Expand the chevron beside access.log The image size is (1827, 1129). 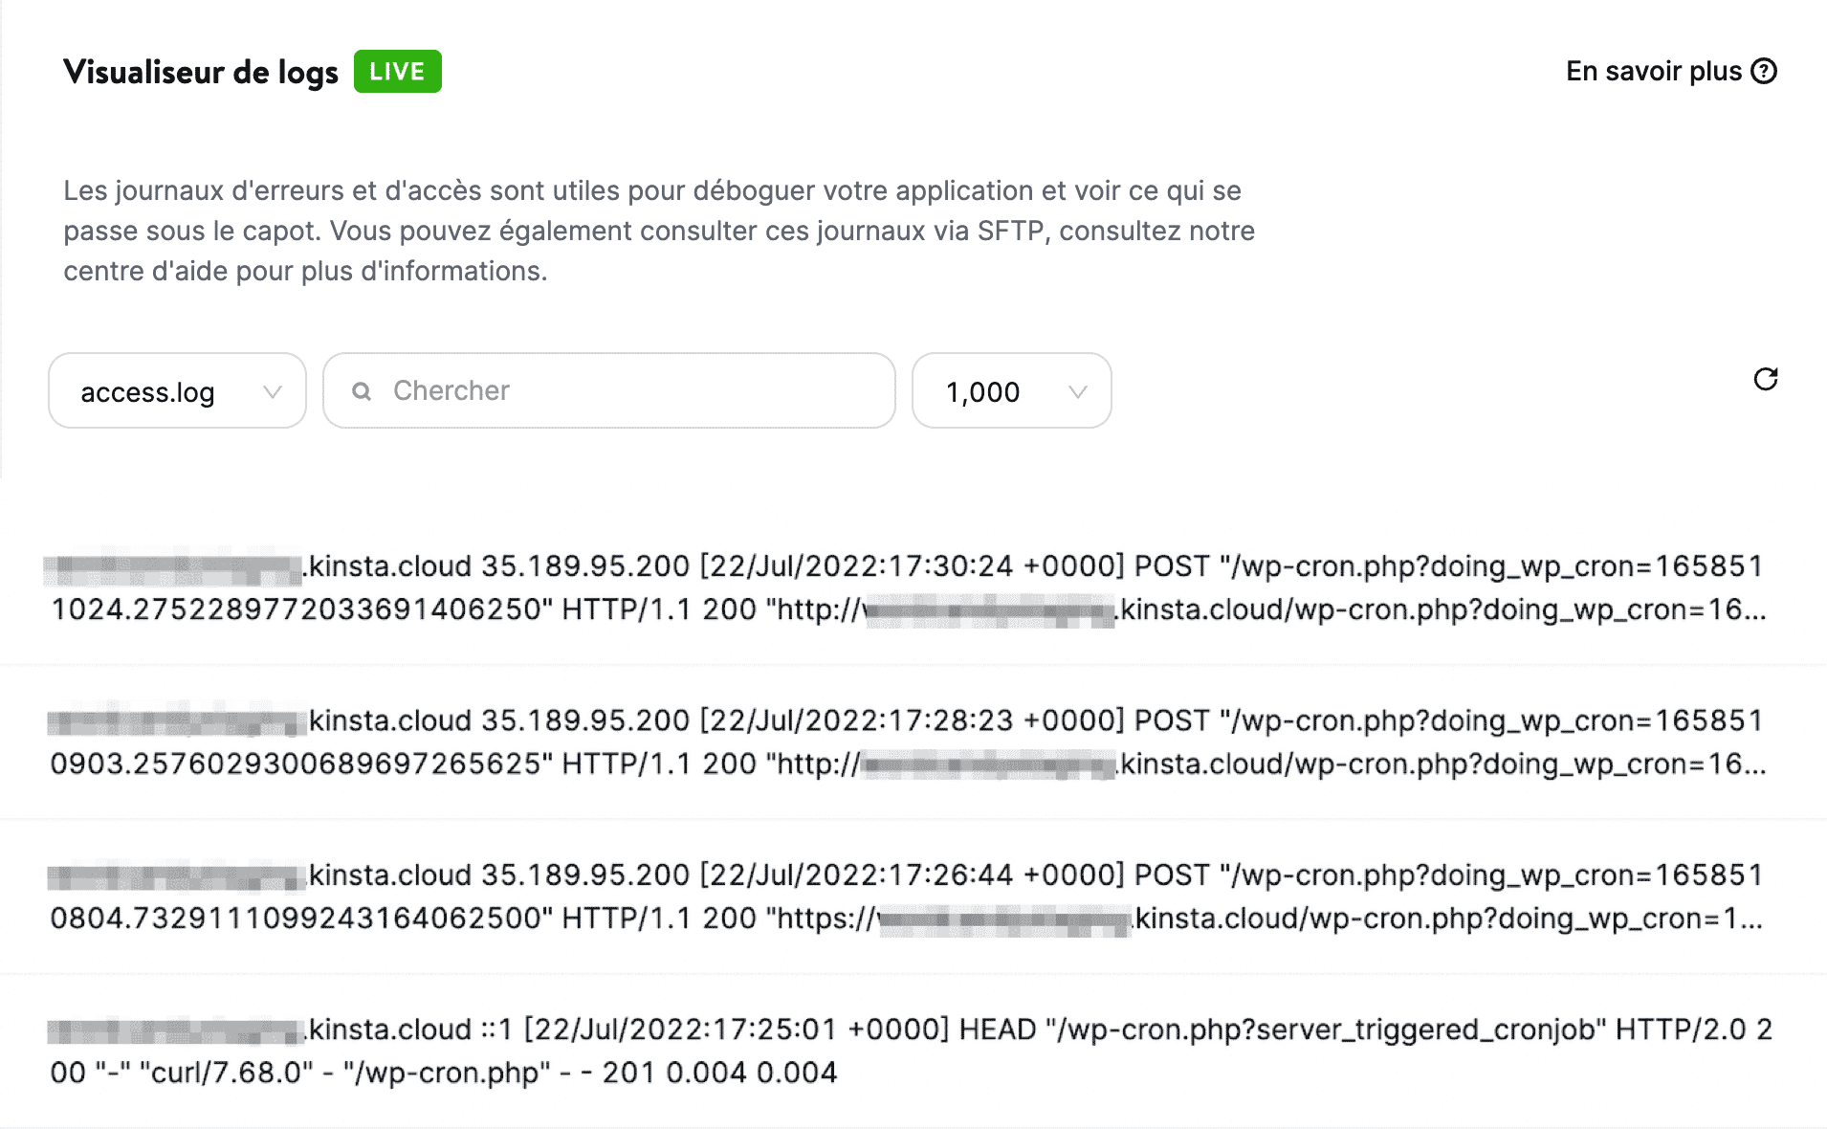coord(273,392)
